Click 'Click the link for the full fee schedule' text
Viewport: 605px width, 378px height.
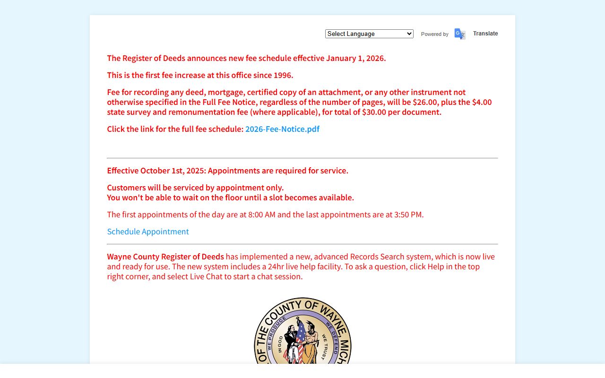pyautogui.click(x=175, y=129)
